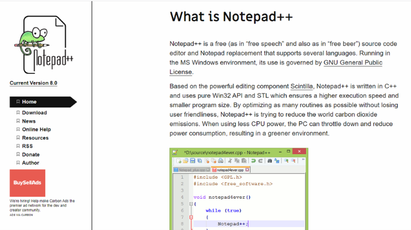Go to the Download page

34,113
